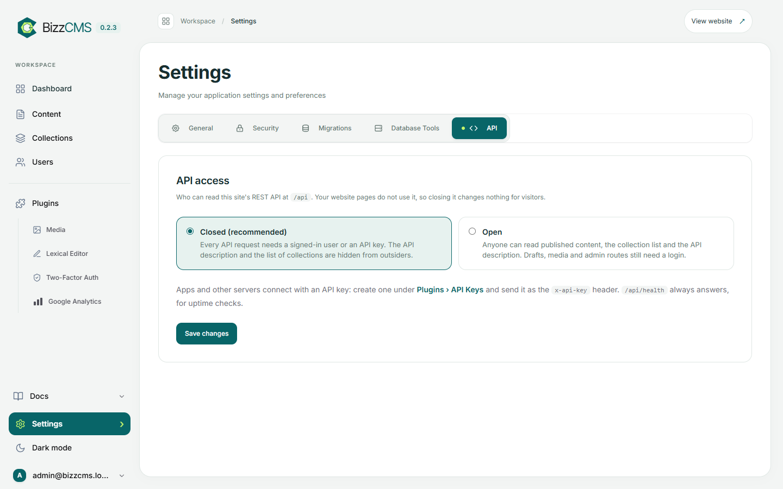Viewport: 783px width, 489px height.
Task: Open the admin account dropdown chevron
Action: (122, 475)
